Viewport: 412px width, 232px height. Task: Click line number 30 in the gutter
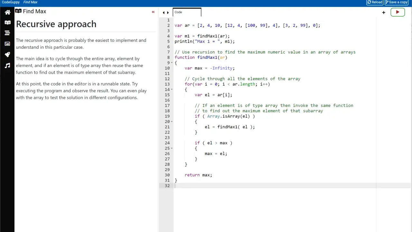[167, 175]
